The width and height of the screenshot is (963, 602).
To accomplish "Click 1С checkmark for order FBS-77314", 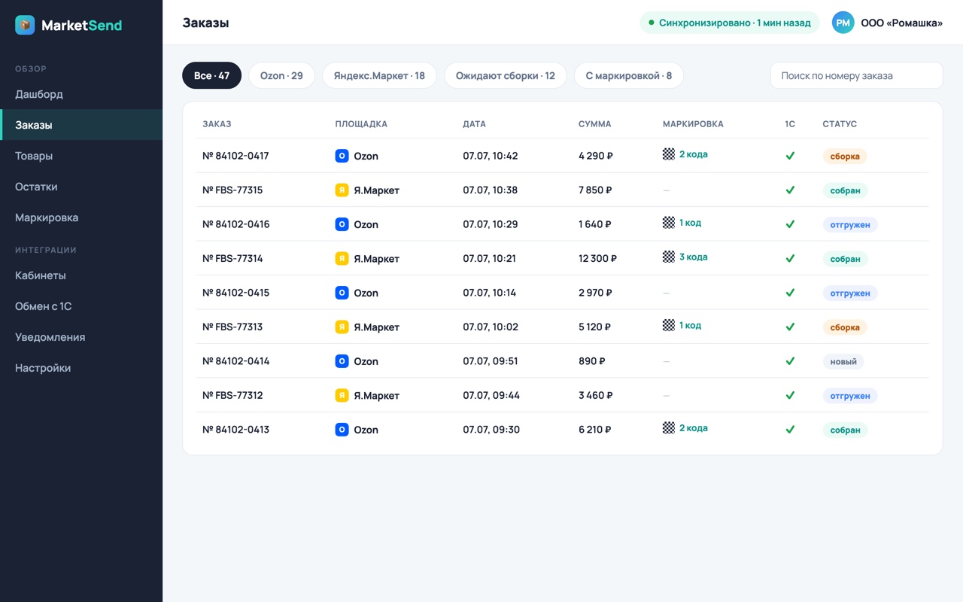I will [790, 259].
